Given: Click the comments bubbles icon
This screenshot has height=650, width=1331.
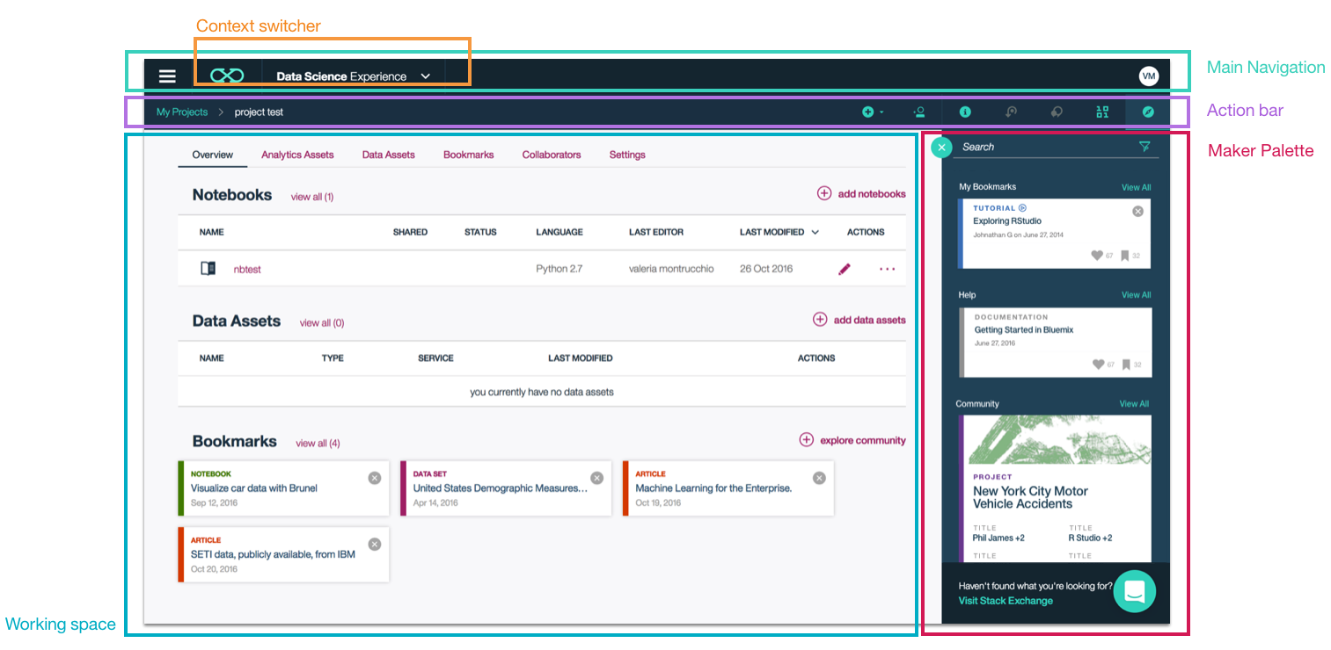Looking at the screenshot, I should [x=1057, y=112].
